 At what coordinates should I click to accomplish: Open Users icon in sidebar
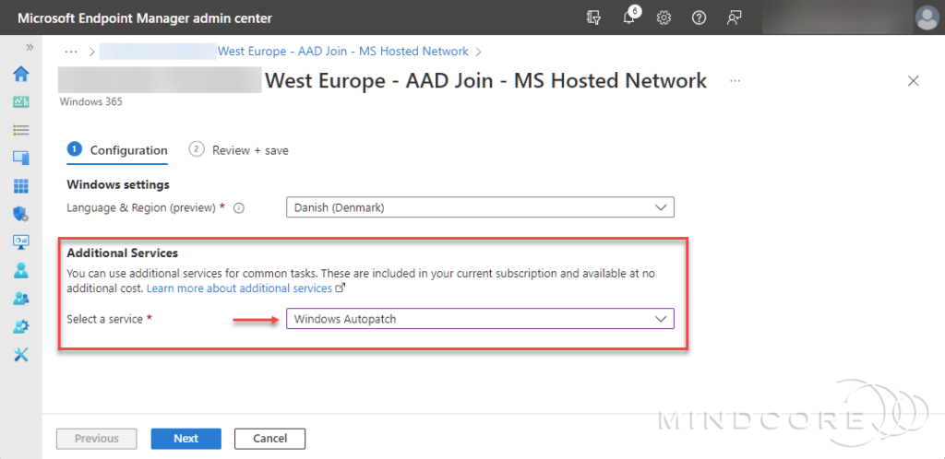[x=21, y=271]
